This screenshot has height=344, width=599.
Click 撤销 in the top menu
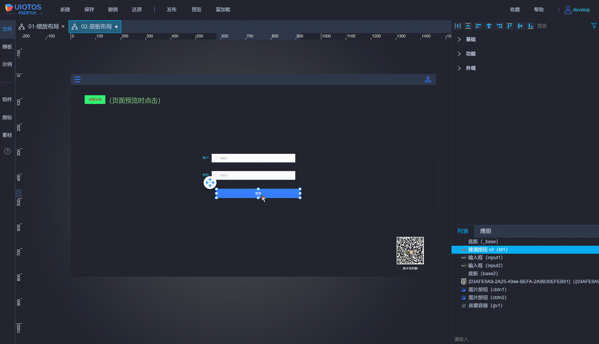[x=113, y=10]
